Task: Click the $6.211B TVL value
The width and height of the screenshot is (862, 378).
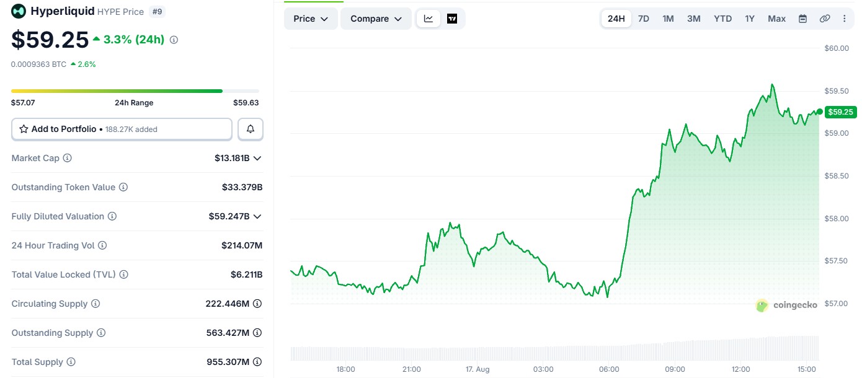Action: click(247, 275)
